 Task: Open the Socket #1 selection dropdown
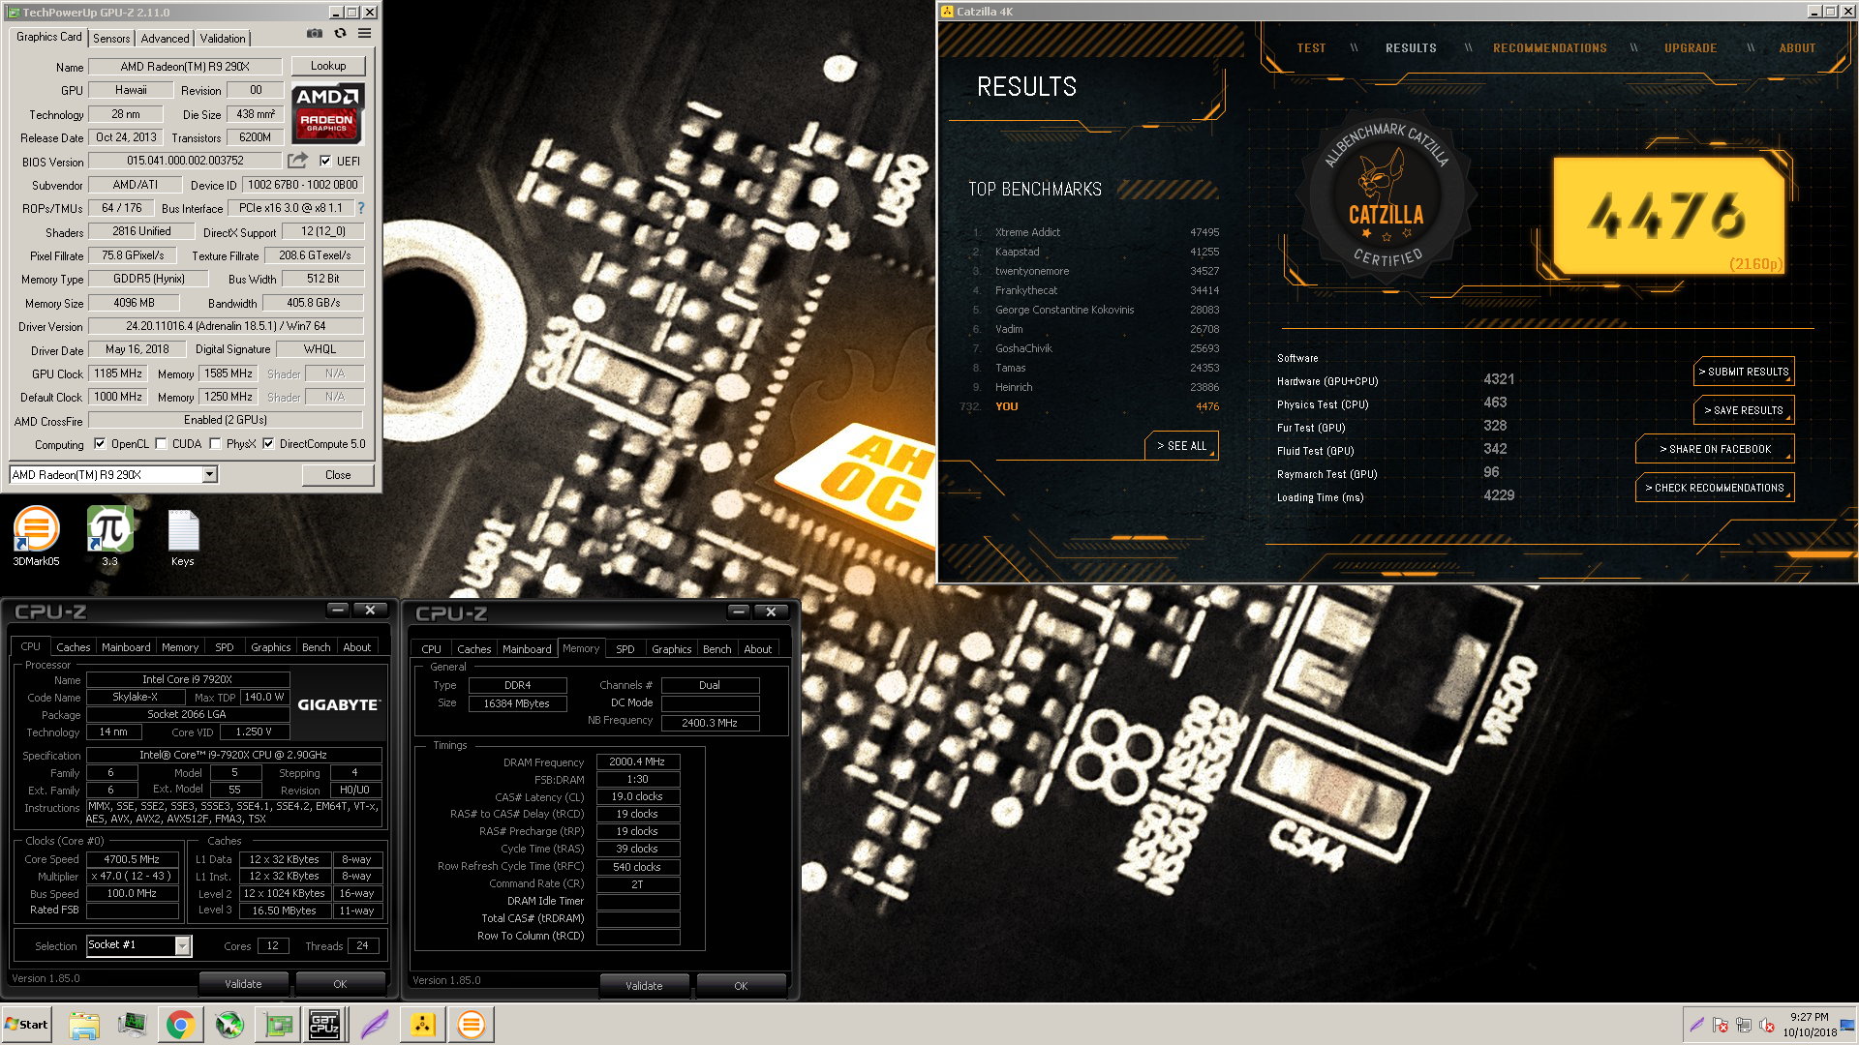pyautogui.click(x=182, y=945)
